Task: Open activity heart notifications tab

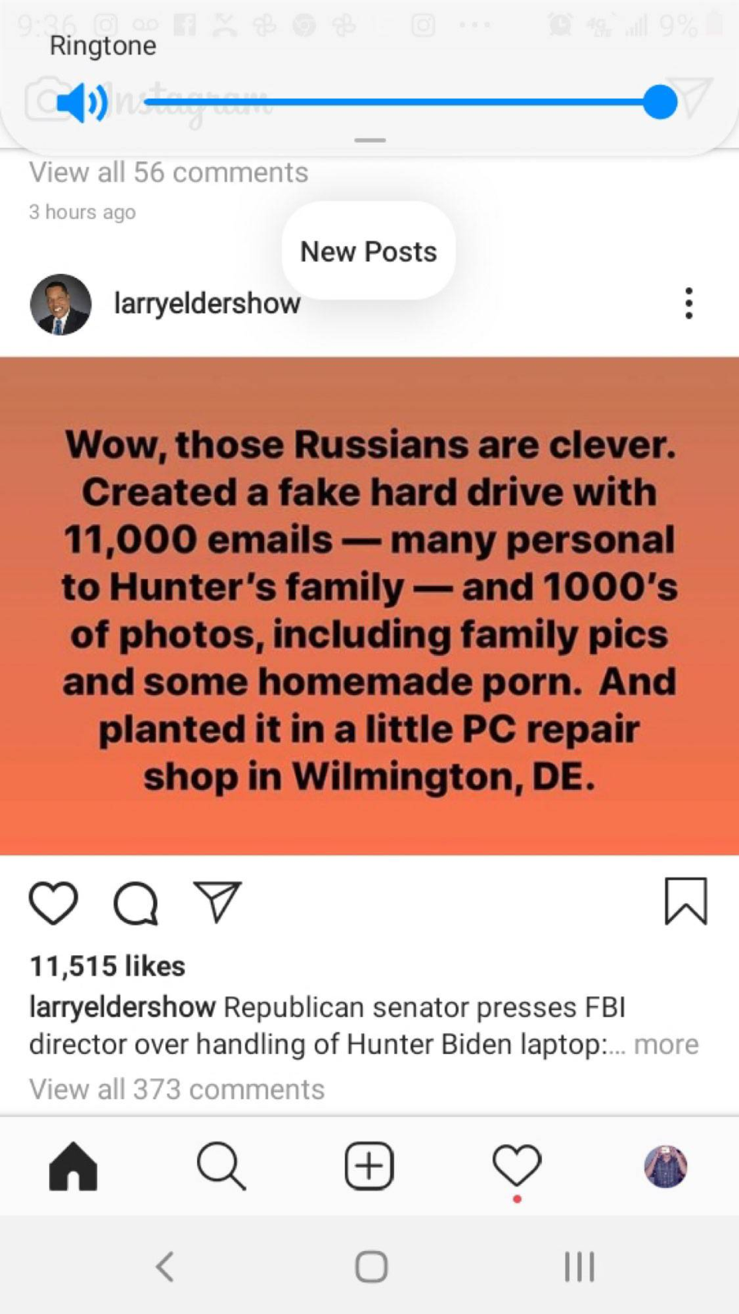Action: 517,1166
